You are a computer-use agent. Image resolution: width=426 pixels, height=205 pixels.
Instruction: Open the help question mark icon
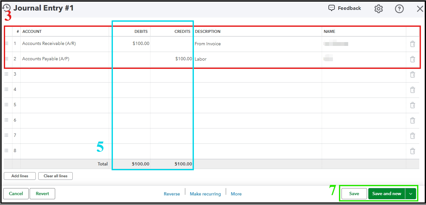tap(399, 9)
